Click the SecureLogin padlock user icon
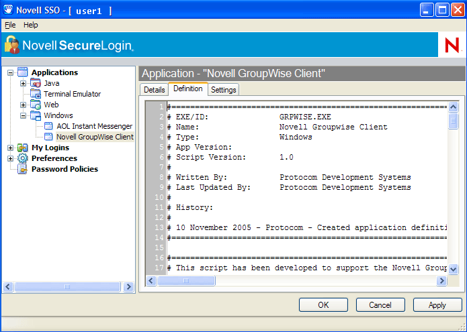This screenshot has width=467, height=332. coord(12,45)
